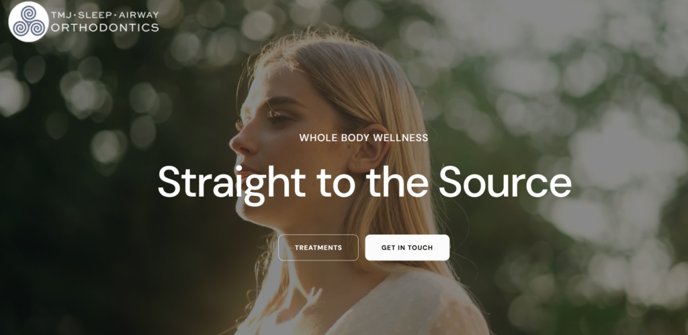Image resolution: width=688 pixels, height=335 pixels.
Task: Click the word Source in the headline
Action: (x=505, y=181)
